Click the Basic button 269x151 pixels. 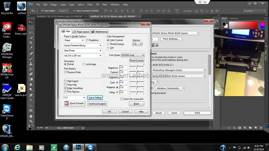(137, 104)
